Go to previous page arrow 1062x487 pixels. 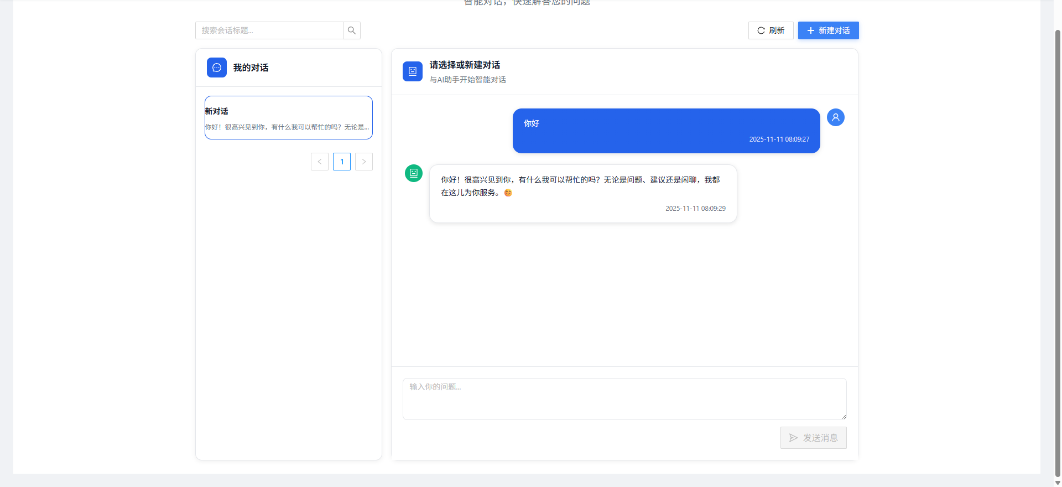tap(320, 162)
